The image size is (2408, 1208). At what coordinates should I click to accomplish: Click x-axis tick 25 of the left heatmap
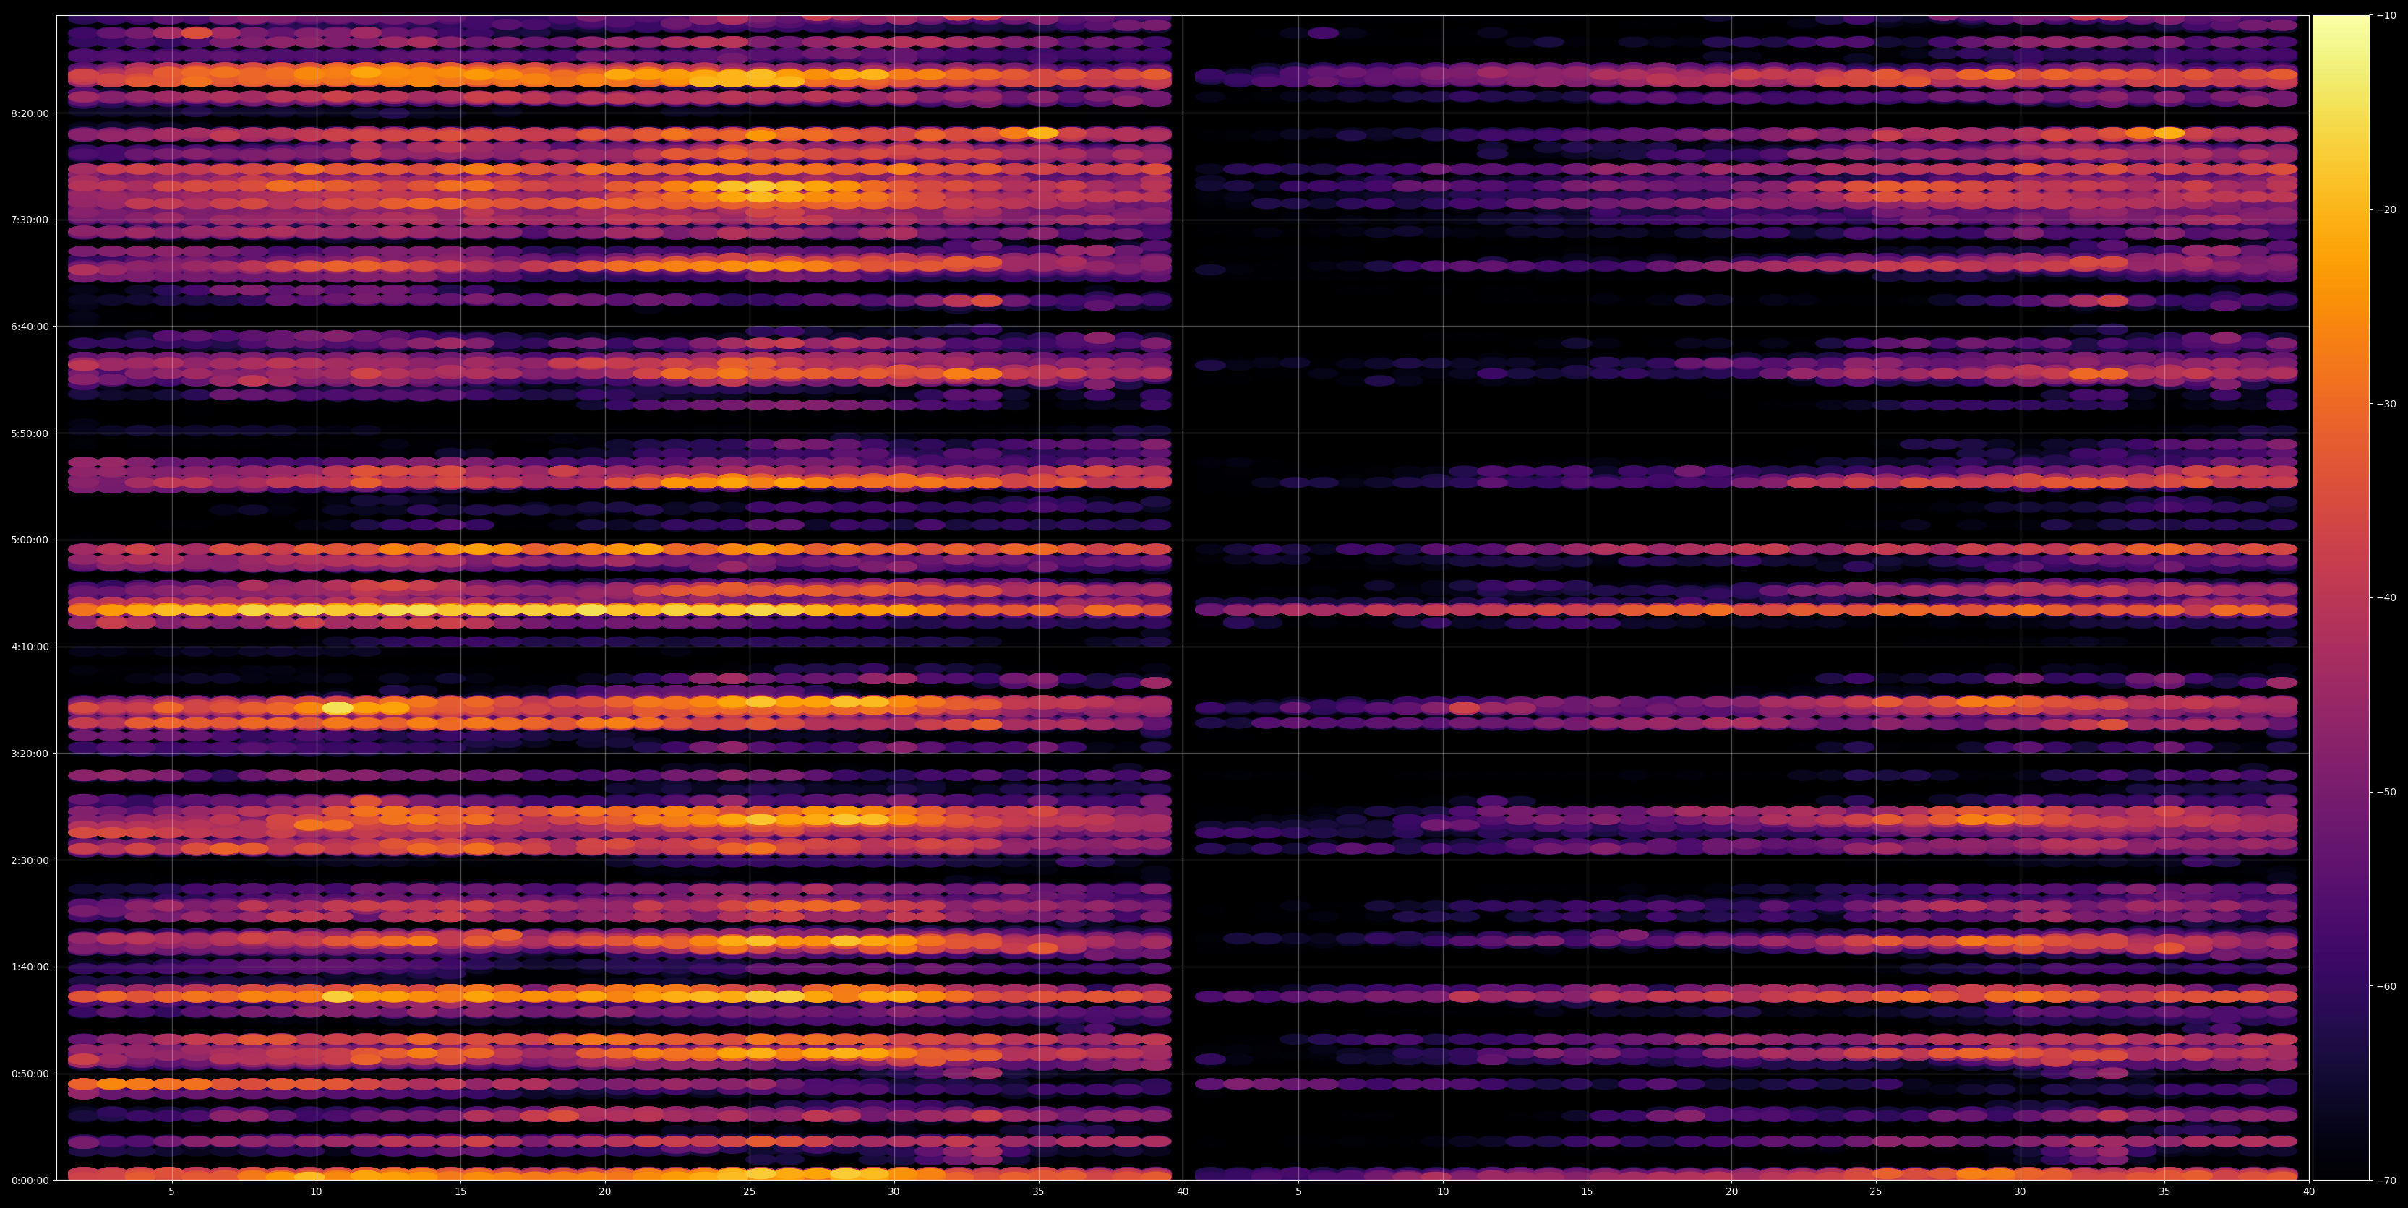click(750, 1191)
